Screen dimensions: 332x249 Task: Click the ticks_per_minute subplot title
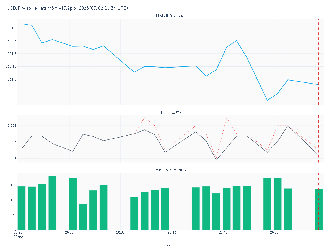(170, 170)
